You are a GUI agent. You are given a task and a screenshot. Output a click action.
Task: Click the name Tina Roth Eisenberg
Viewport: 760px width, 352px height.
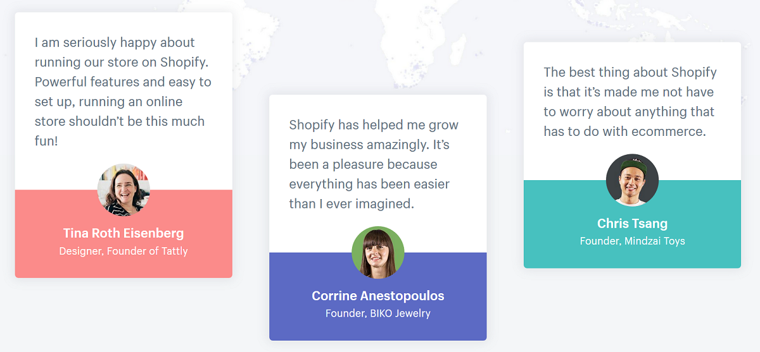tap(123, 233)
